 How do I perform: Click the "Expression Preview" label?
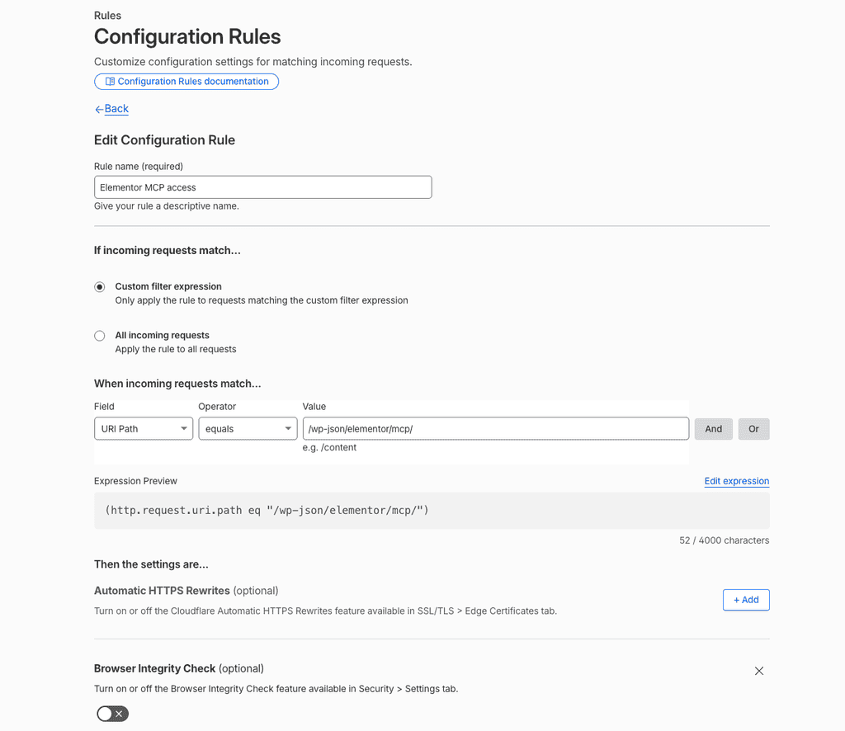[x=136, y=481]
